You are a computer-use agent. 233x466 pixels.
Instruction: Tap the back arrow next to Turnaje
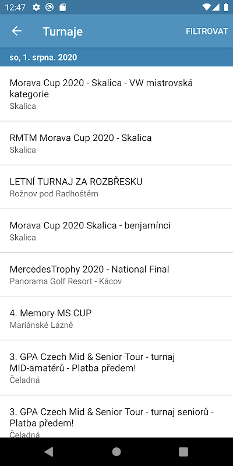coord(17,31)
